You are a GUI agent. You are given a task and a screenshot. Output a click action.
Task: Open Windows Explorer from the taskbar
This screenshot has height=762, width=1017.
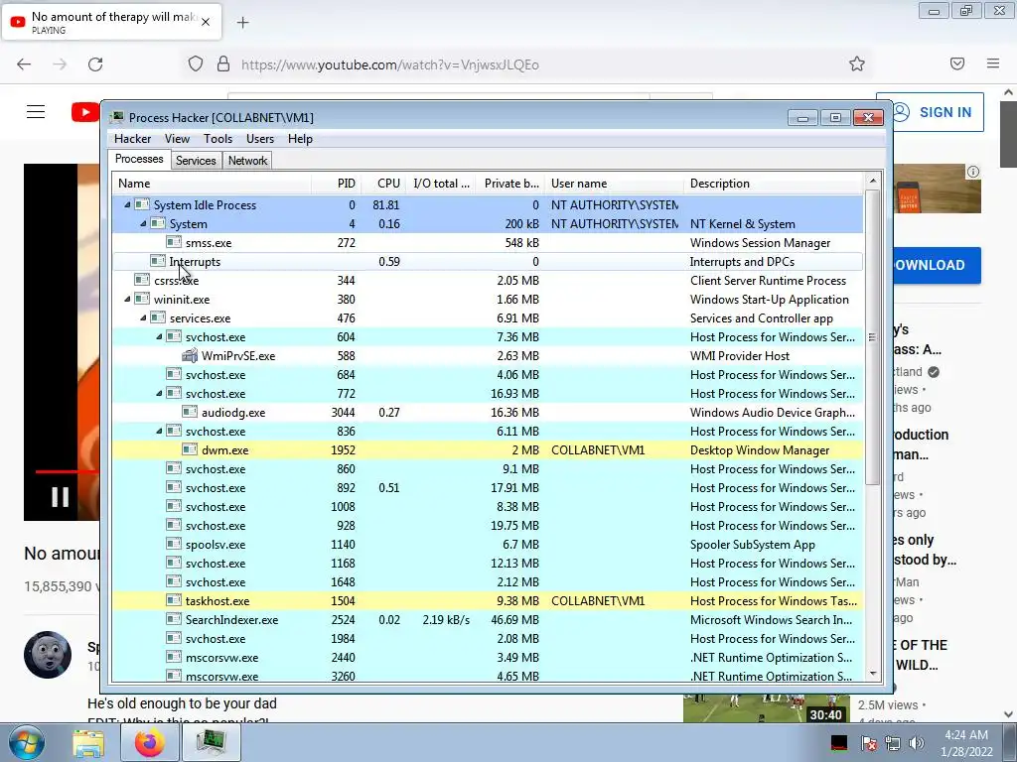point(88,742)
